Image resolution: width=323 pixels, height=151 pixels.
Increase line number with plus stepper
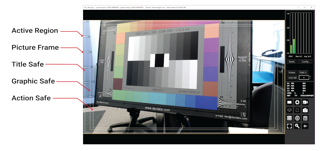coord(310,77)
